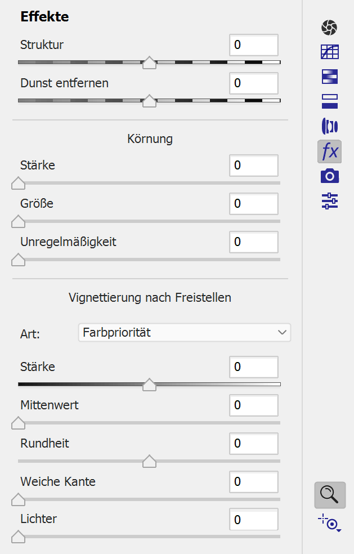Select the fx effects panel icon
Screen dimensions: 354x554
pos(329,151)
